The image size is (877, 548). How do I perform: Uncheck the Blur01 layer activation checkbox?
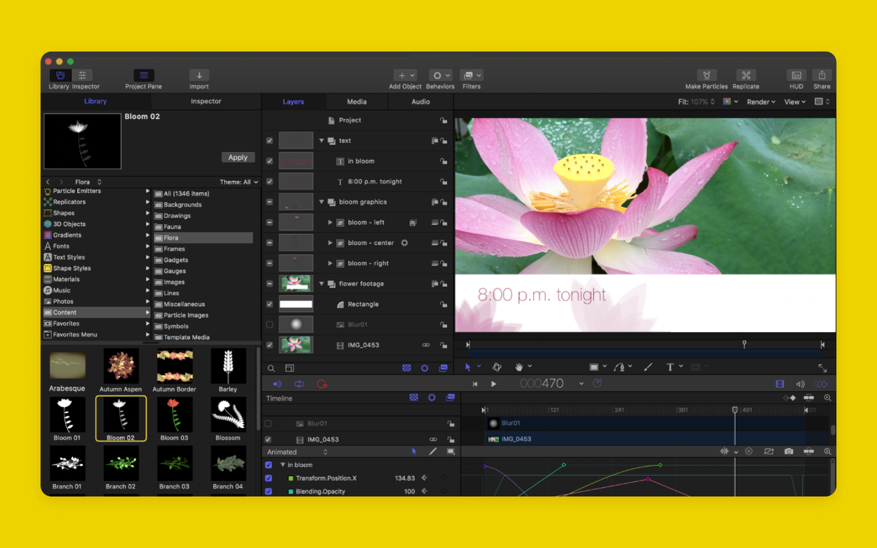point(269,324)
